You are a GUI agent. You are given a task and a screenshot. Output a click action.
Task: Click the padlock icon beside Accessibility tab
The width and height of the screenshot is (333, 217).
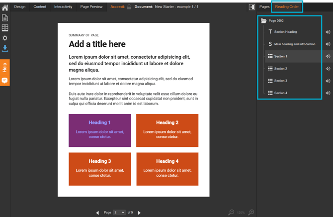tap(129, 7)
